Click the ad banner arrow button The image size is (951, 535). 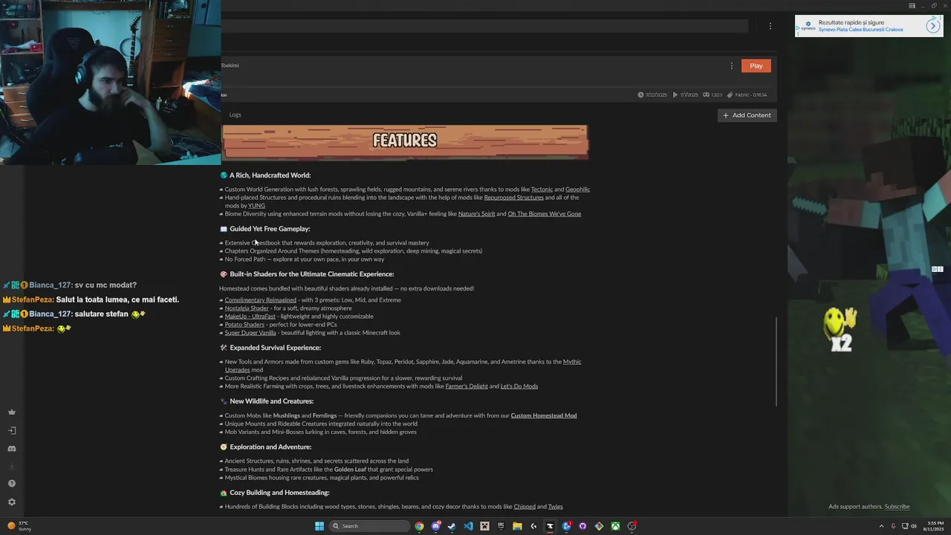click(934, 26)
